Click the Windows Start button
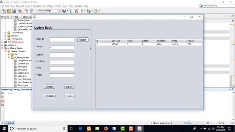The width and height of the screenshot is (235, 132). point(4,129)
